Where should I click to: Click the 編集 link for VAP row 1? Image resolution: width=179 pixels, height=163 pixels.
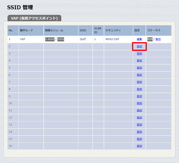click(139, 39)
